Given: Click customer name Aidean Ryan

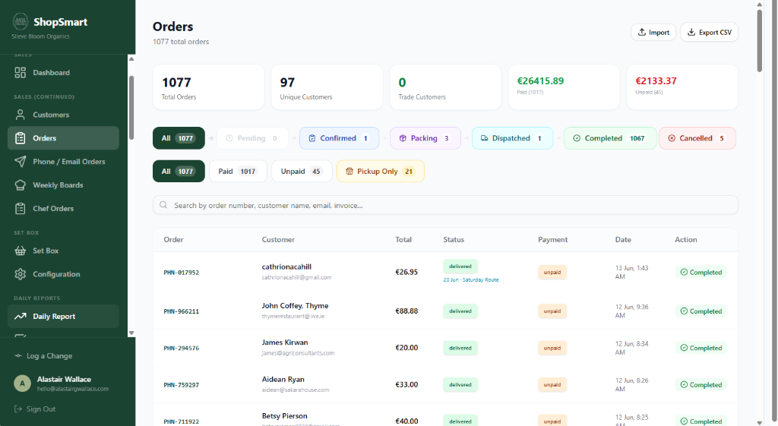Looking at the screenshot, I should click(283, 379).
